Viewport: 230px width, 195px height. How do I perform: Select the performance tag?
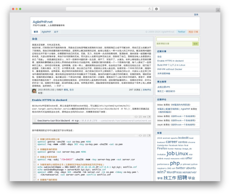click(163, 164)
